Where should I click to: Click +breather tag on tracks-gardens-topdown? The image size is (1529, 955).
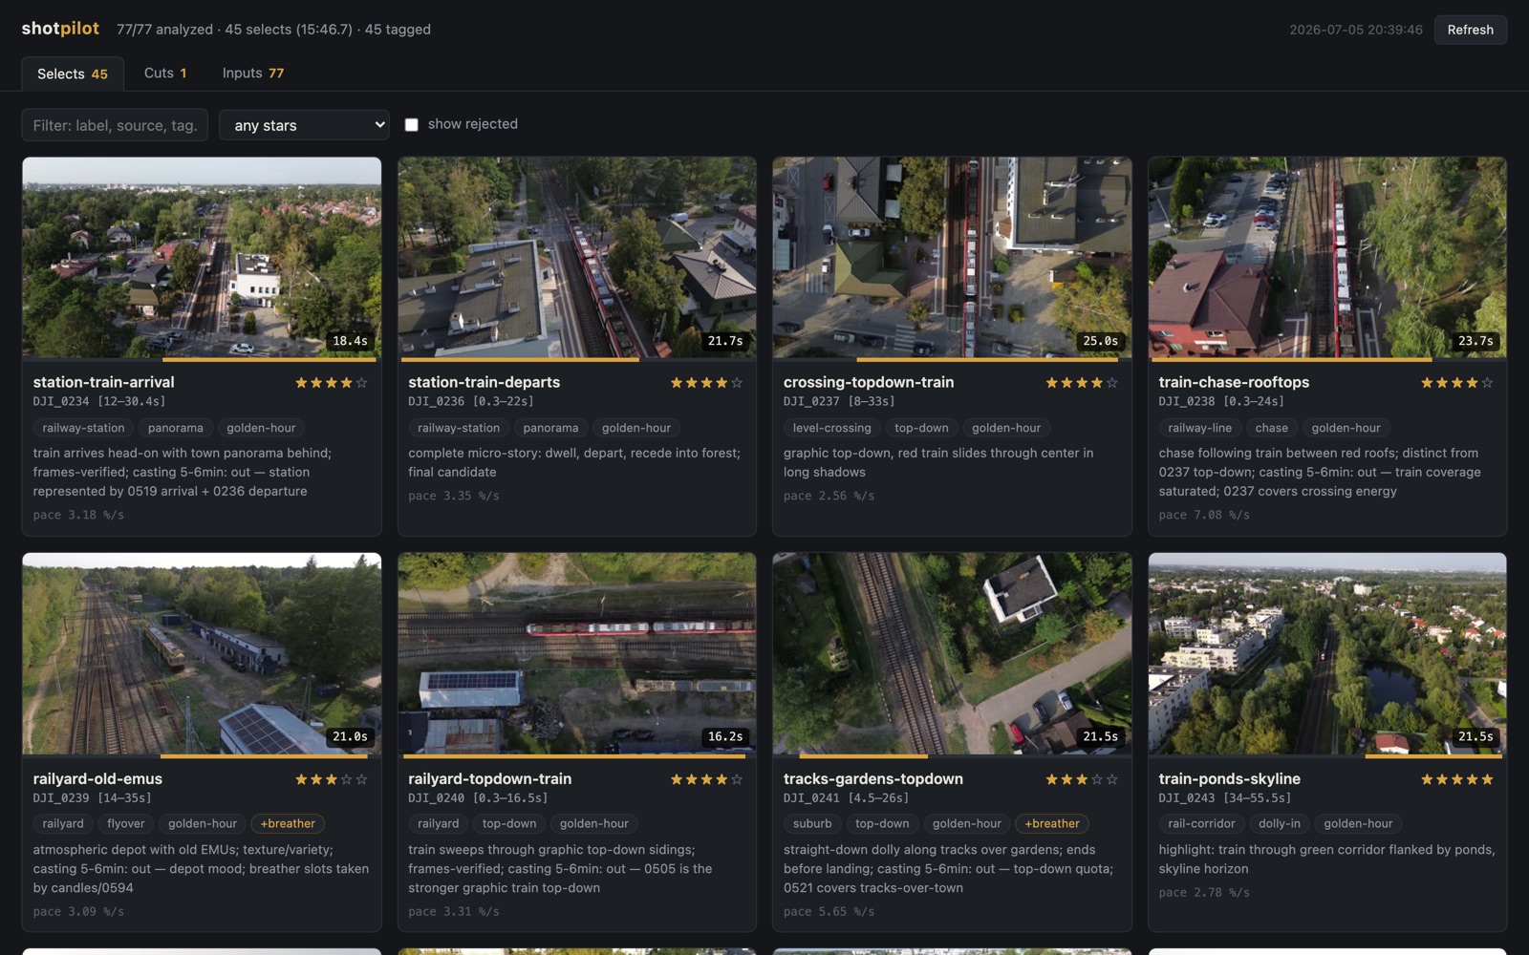click(x=1052, y=823)
